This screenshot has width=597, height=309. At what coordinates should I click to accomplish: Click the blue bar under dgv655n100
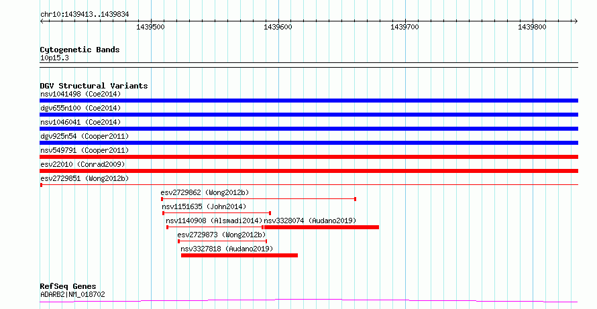(x=309, y=115)
